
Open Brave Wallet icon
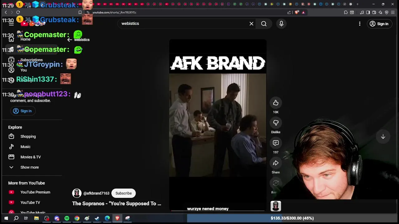point(374,12)
